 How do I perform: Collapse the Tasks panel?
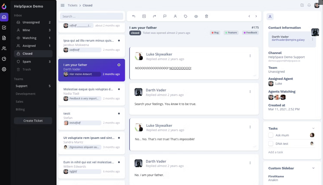tap(313, 128)
